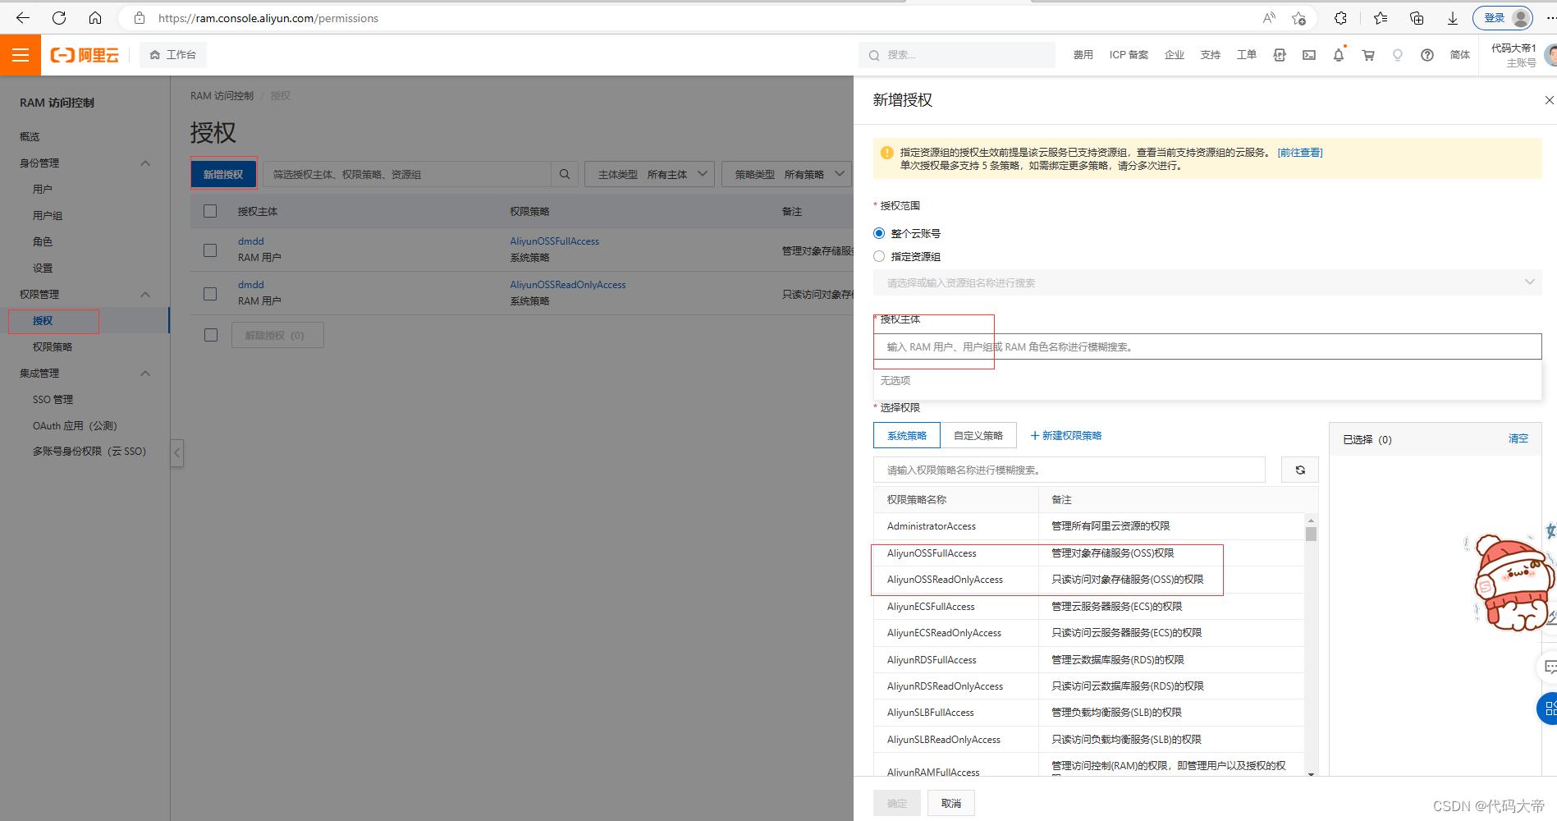Image resolution: width=1557 pixels, height=821 pixels.
Task: Open console notifications bell
Action: [1338, 55]
